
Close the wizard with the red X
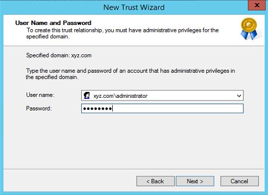point(257,5)
